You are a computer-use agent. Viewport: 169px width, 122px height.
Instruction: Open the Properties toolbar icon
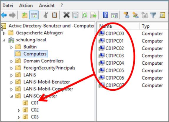point(75,15)
